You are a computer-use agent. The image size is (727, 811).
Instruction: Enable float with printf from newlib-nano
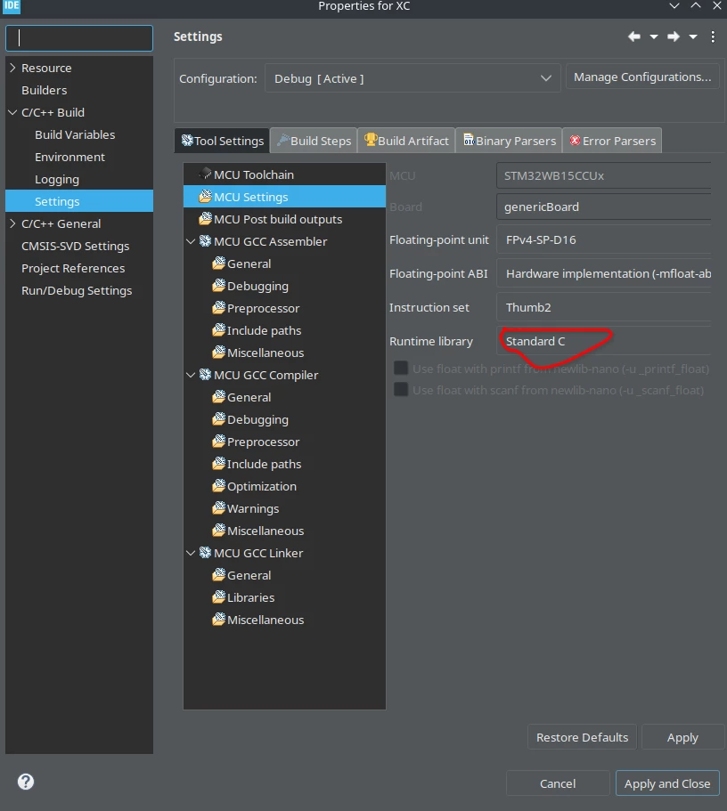click(x=401, y=369)
